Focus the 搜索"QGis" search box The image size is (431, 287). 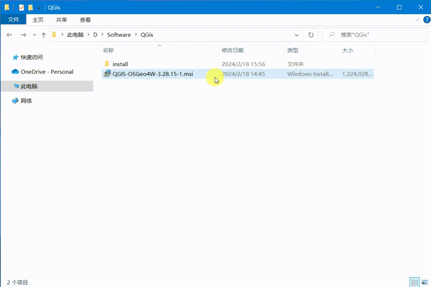coord(374,35)
